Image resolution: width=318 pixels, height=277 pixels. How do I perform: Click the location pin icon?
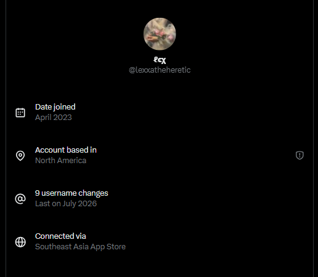tap(20, 156)
